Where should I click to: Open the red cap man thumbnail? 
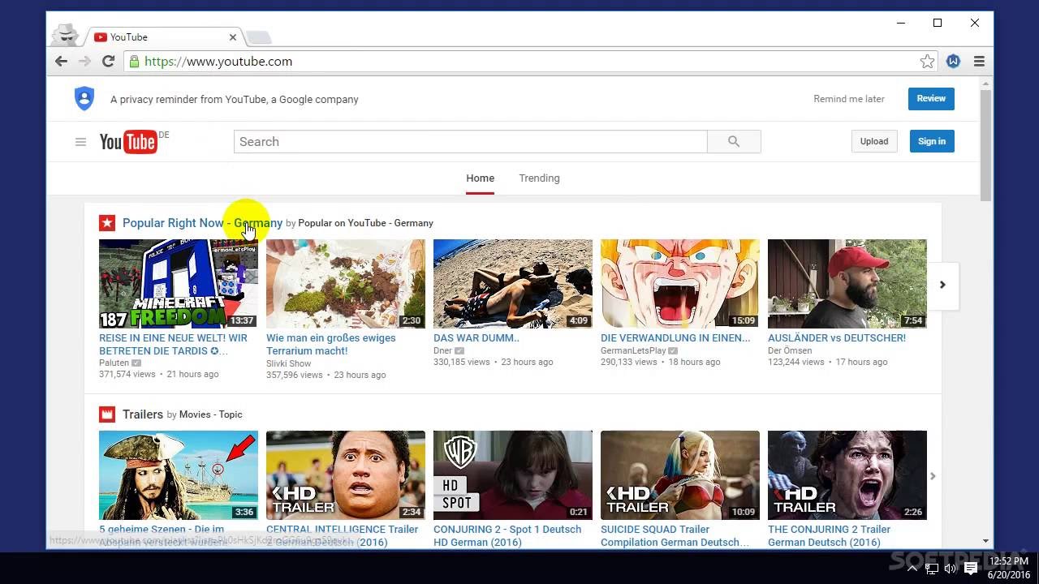(x=847, y=284)
